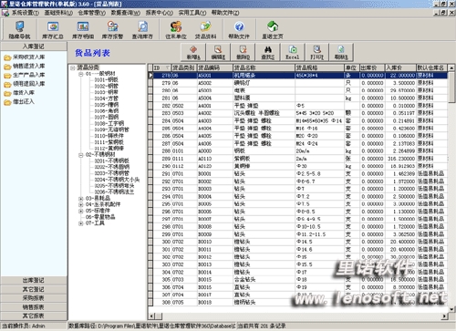Open the 报表中心 menu

159,13
